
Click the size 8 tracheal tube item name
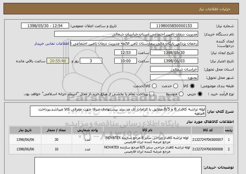[147, 140]
